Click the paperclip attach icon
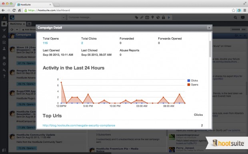The image size is (248, 154). click(x=142, y=18)
